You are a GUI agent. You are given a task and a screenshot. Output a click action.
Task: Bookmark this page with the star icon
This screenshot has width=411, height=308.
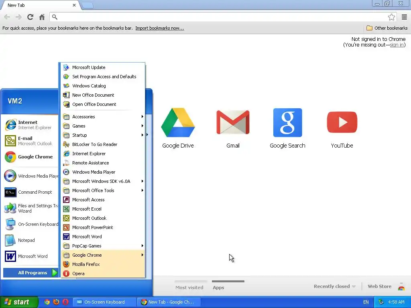[x=391, y=17]
